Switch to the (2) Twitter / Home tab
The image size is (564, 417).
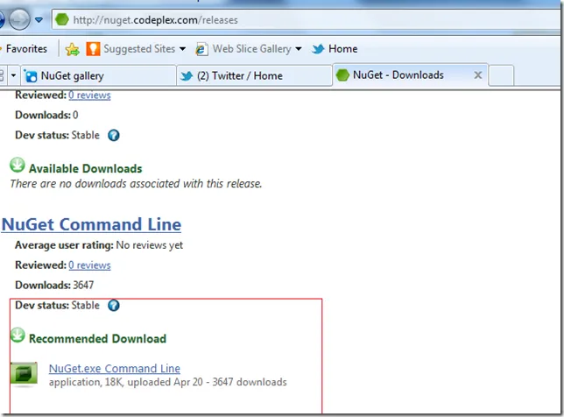(x=254, y=75)
